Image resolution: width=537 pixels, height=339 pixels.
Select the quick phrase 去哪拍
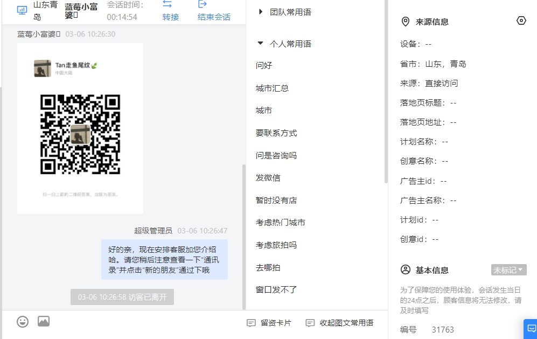tap(268, 268)
